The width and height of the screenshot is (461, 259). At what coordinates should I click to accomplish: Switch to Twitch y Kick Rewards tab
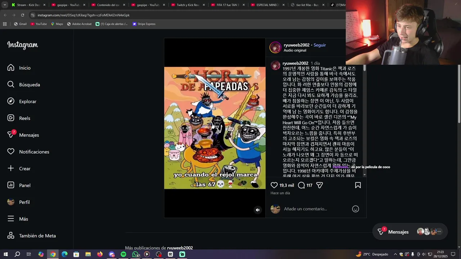coord(187,5)
